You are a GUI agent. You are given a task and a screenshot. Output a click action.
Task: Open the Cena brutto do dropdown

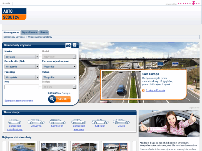(22, 66)
